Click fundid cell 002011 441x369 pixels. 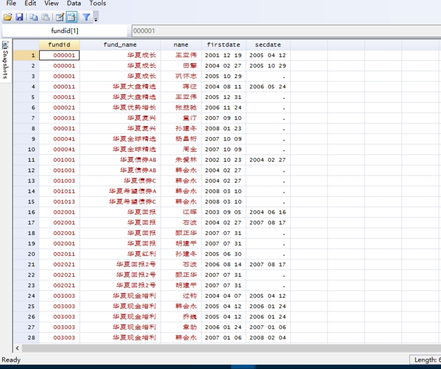click(x=60, y=254)
